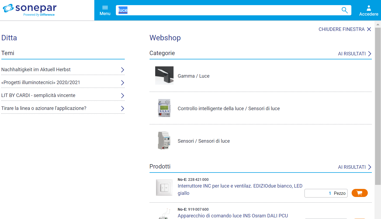Open Tirare la linea o azionare l'applicazione

point(44,108)
